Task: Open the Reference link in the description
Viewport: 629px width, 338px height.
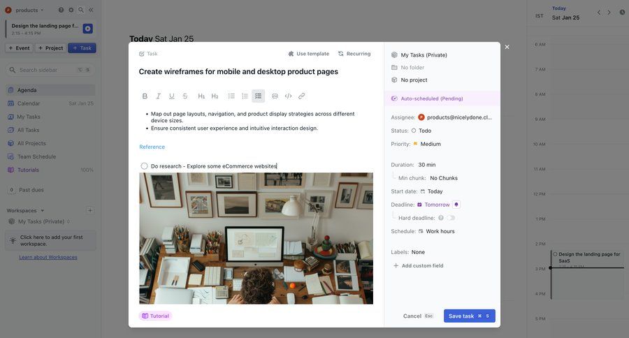Action: (152, 147)
